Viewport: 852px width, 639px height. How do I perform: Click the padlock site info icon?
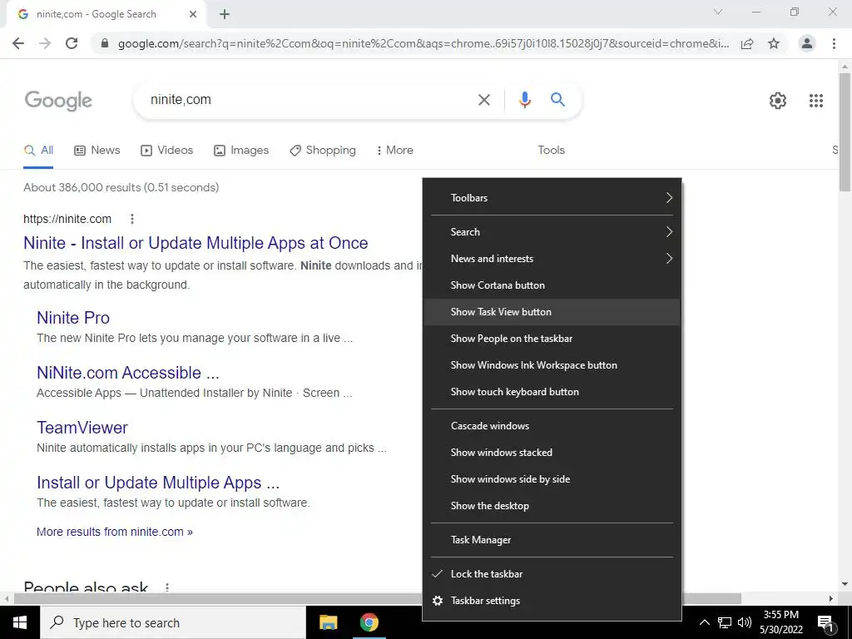coord(105,43)
